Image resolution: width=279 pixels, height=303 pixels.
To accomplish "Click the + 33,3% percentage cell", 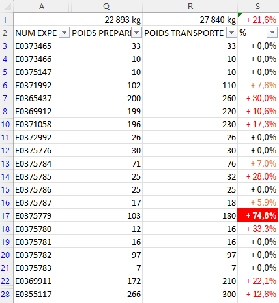I will click(x=258, y=229).
